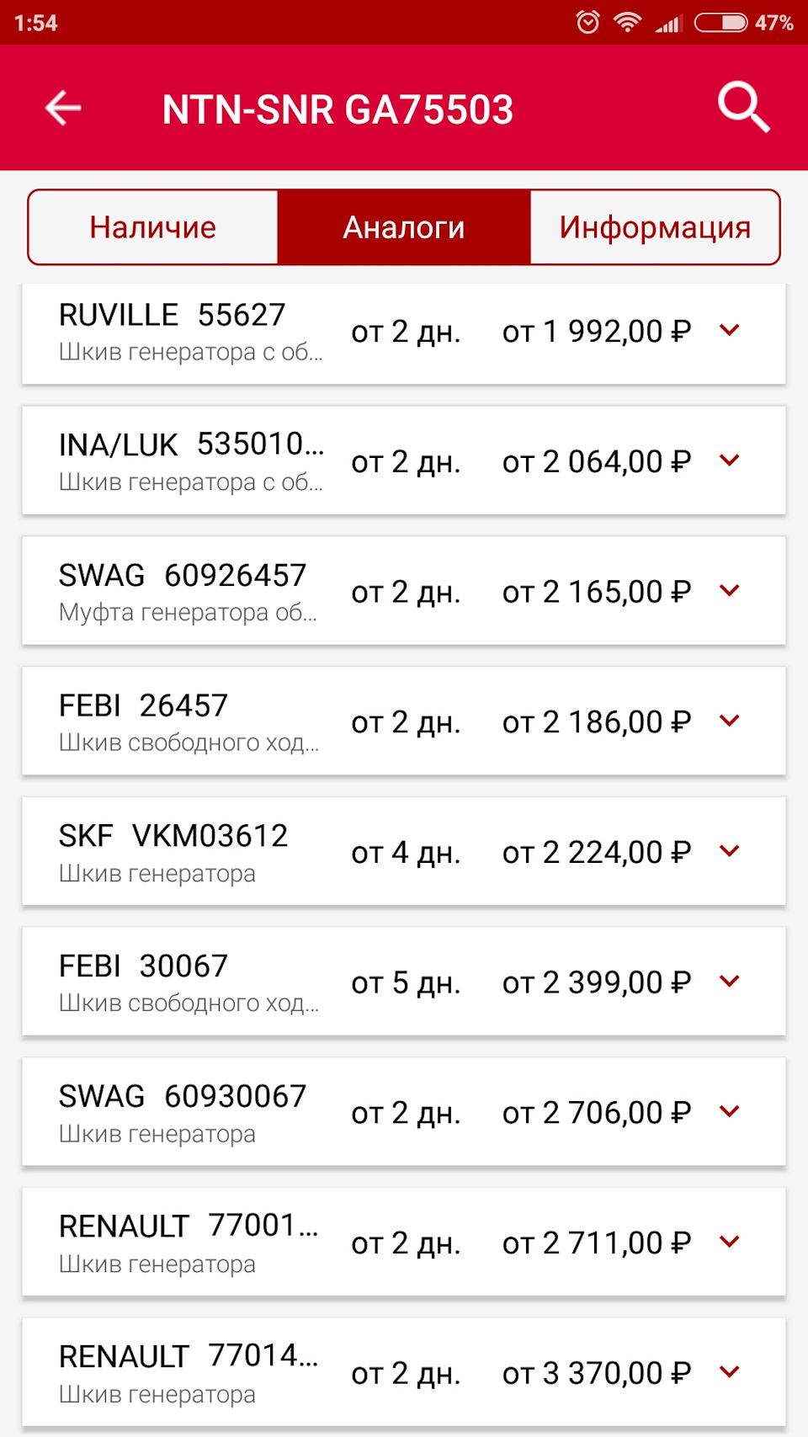
Task: Expand the SKF VKM03612 chevron
Action: [730, 851]
